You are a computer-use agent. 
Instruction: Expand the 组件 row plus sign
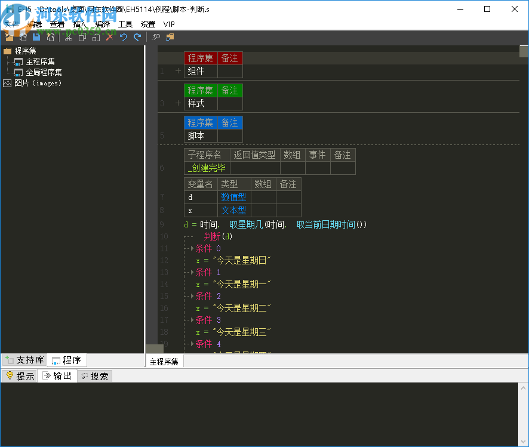tap(178, 71)
